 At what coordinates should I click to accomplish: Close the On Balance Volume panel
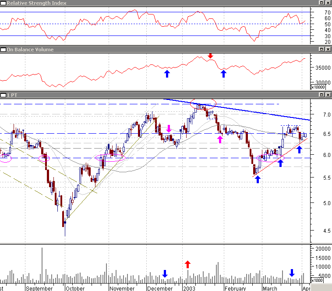point(328,49)
